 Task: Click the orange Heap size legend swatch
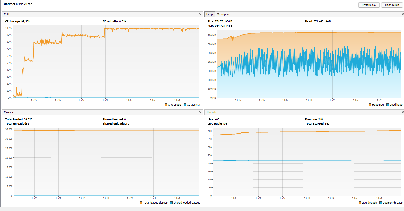coord(370,105)
